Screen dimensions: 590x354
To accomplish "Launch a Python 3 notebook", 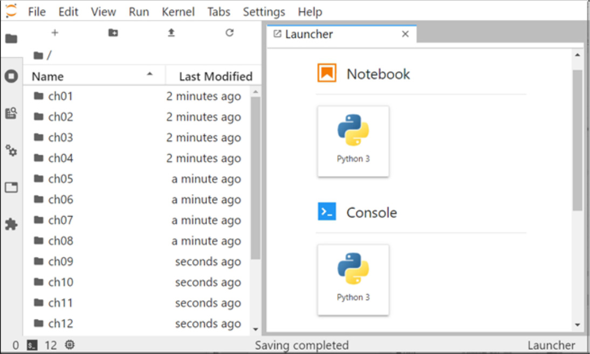I will coord(353,141).
